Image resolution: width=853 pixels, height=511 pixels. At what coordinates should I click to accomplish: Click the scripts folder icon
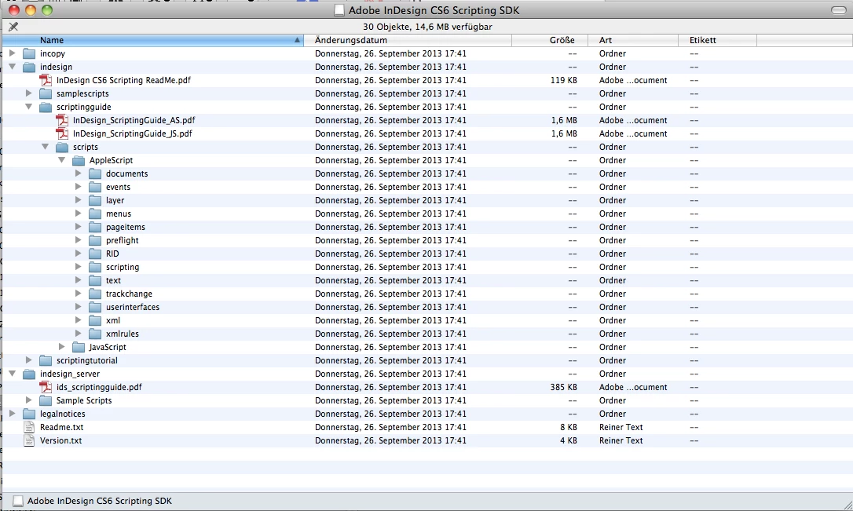pos(63,147)
